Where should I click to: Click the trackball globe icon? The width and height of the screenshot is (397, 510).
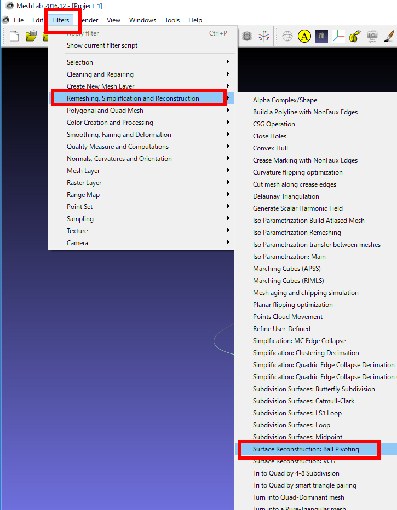[x=287, y=36]
